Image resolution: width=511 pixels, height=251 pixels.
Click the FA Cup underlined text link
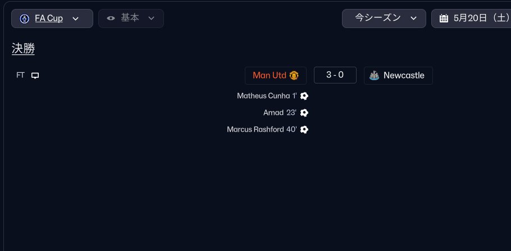pyautogui.click(x=49, y=18)
